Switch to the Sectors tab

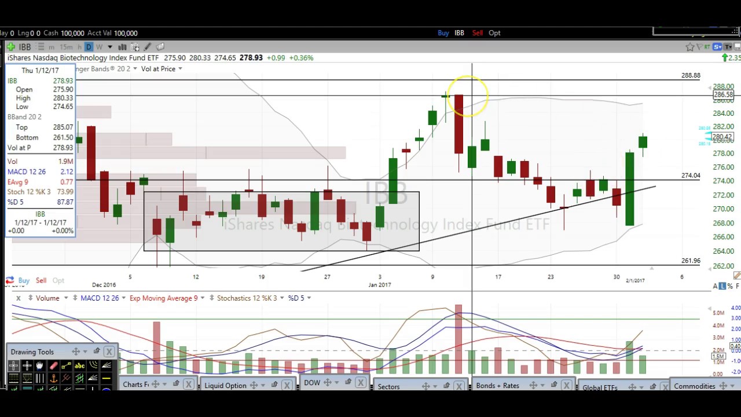coord(388,386)
